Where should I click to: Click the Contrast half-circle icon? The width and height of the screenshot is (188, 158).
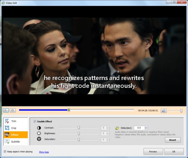[x=39, y=128]
